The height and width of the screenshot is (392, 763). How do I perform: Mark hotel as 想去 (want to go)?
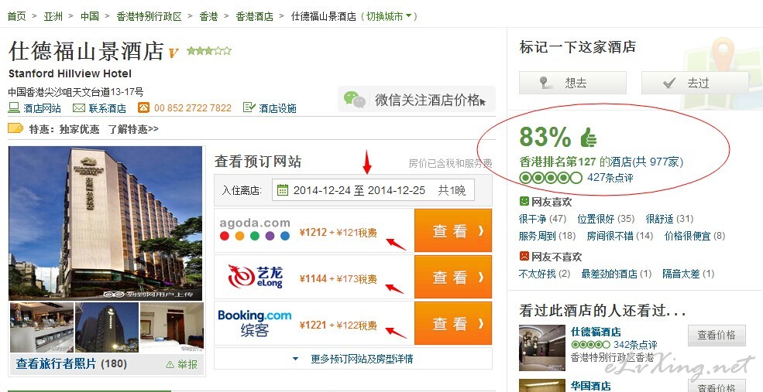(572, 83)
